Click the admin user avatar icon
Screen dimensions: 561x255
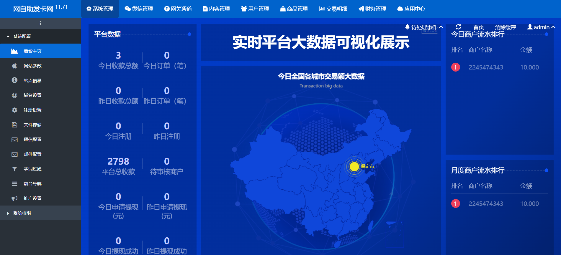tap(530, 27)
